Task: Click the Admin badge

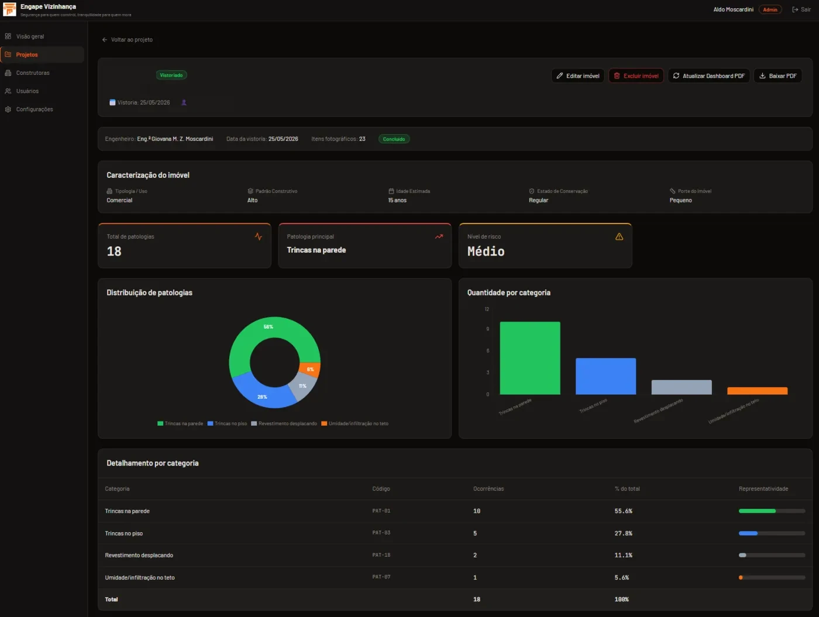Action: point(770,9)
